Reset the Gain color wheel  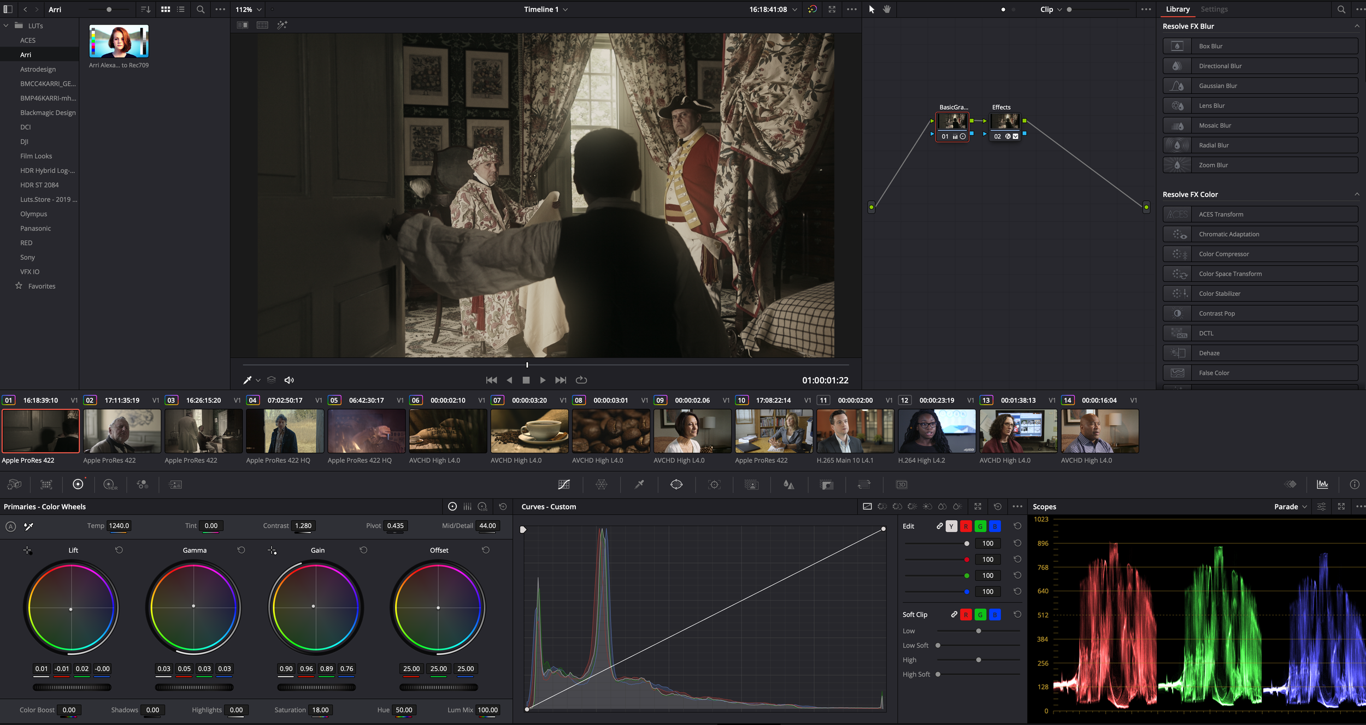(363, 550)
